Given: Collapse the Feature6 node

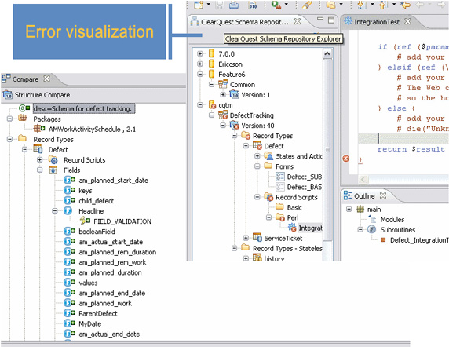Looking at the screenshot, I should [x=200, y=74].
